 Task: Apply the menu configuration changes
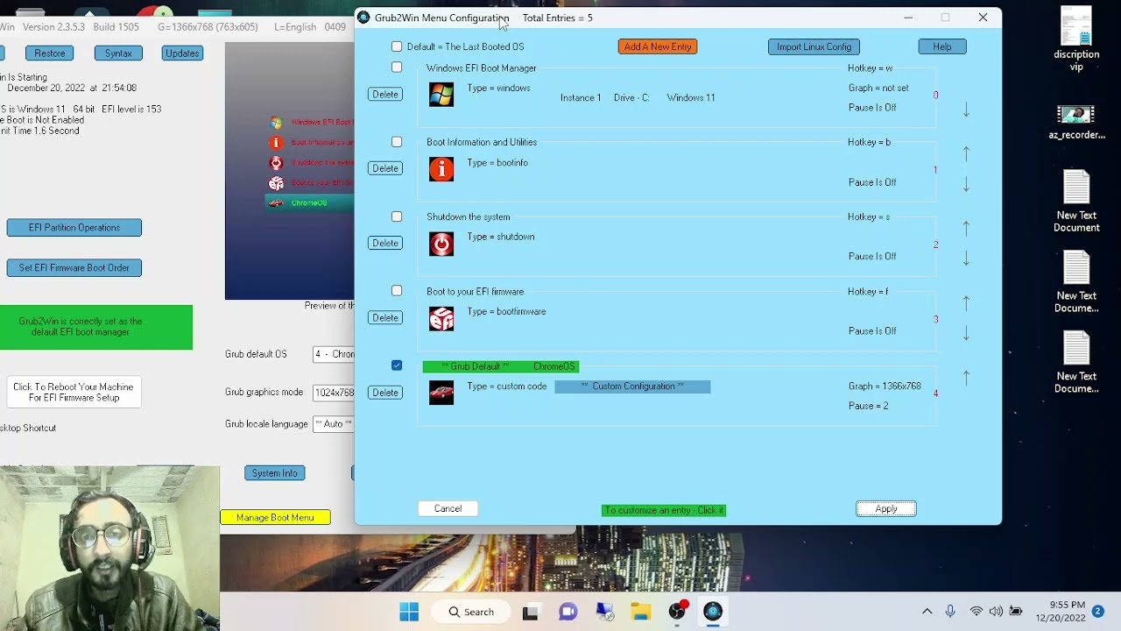coord(886,508)
